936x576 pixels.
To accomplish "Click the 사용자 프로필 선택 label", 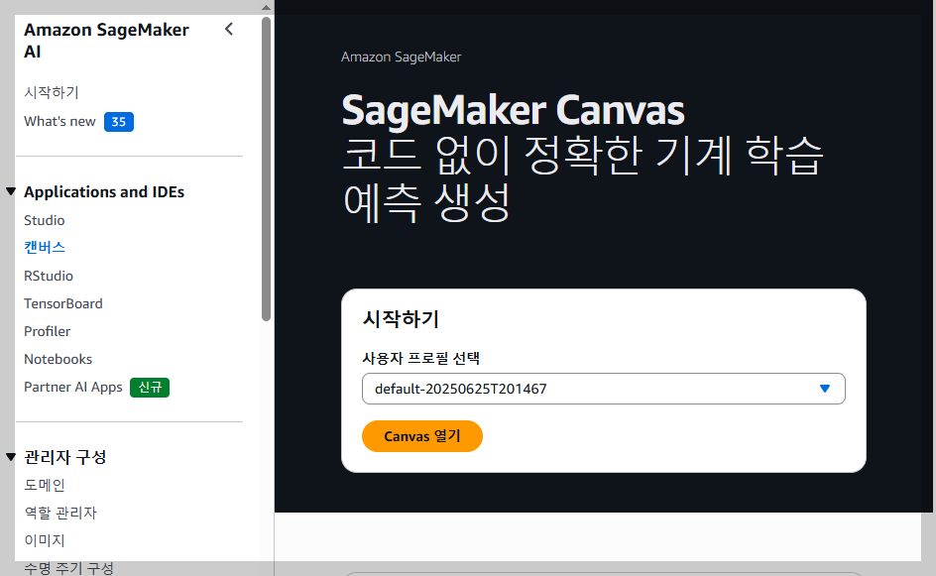I will click(x=421, y=358).
